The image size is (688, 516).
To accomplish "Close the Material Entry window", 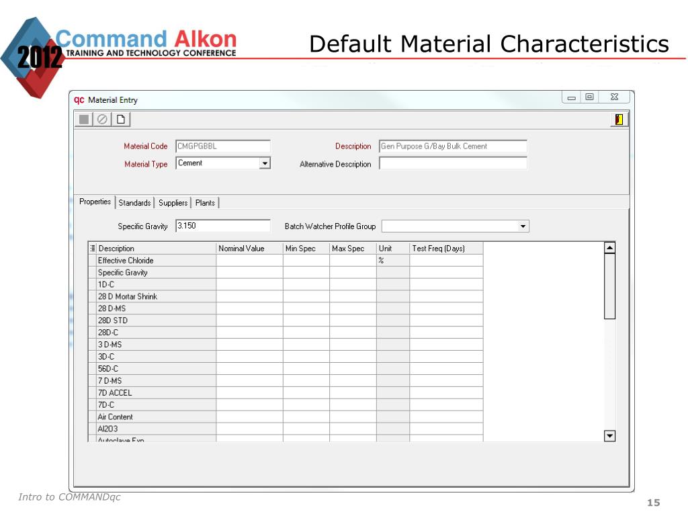I will coord(615,97).
